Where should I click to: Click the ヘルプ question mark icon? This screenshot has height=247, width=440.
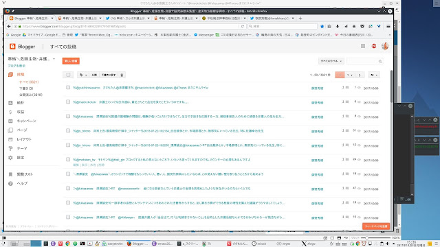click(x=10, y=183)
